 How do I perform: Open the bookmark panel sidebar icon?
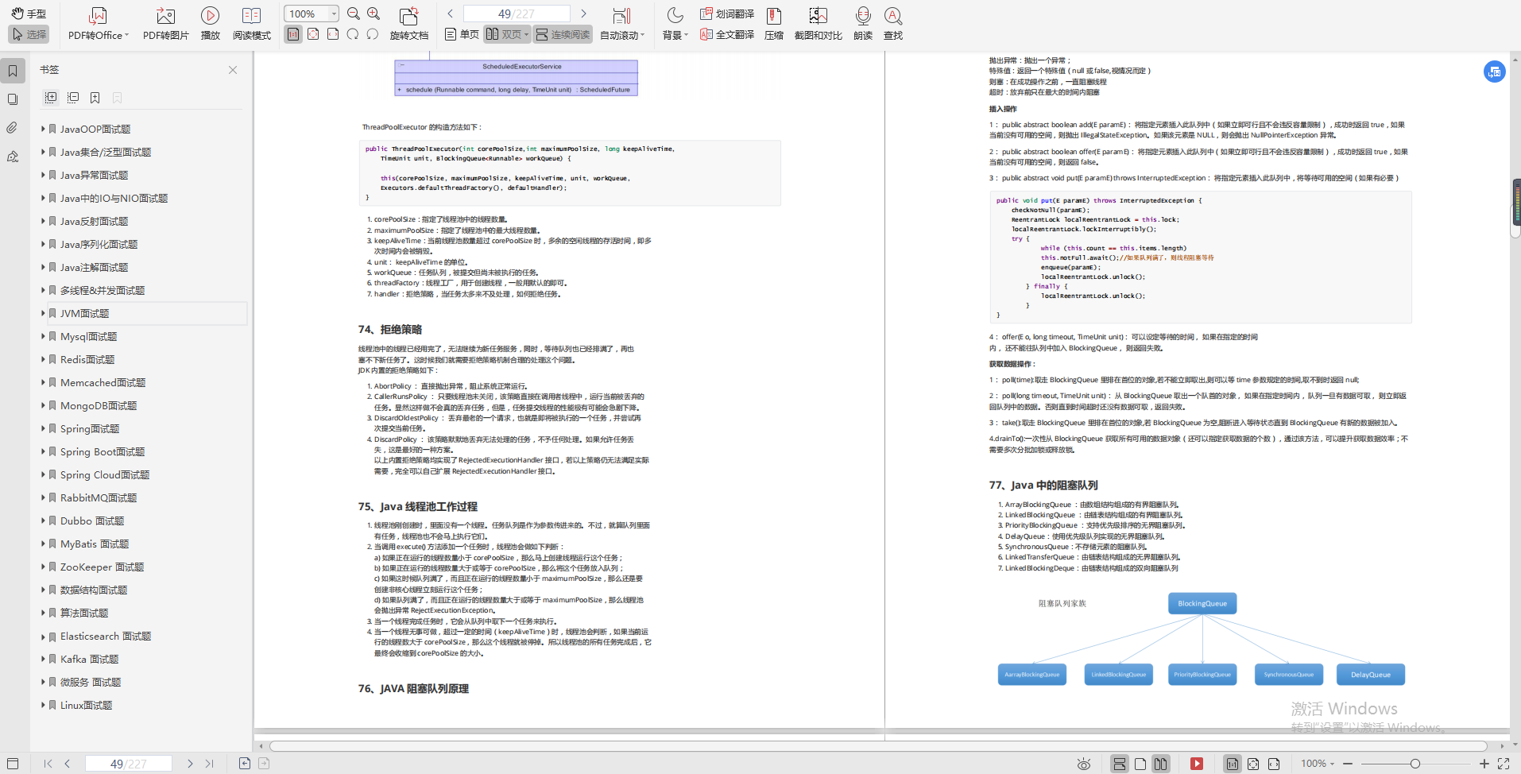coord(13,71)
